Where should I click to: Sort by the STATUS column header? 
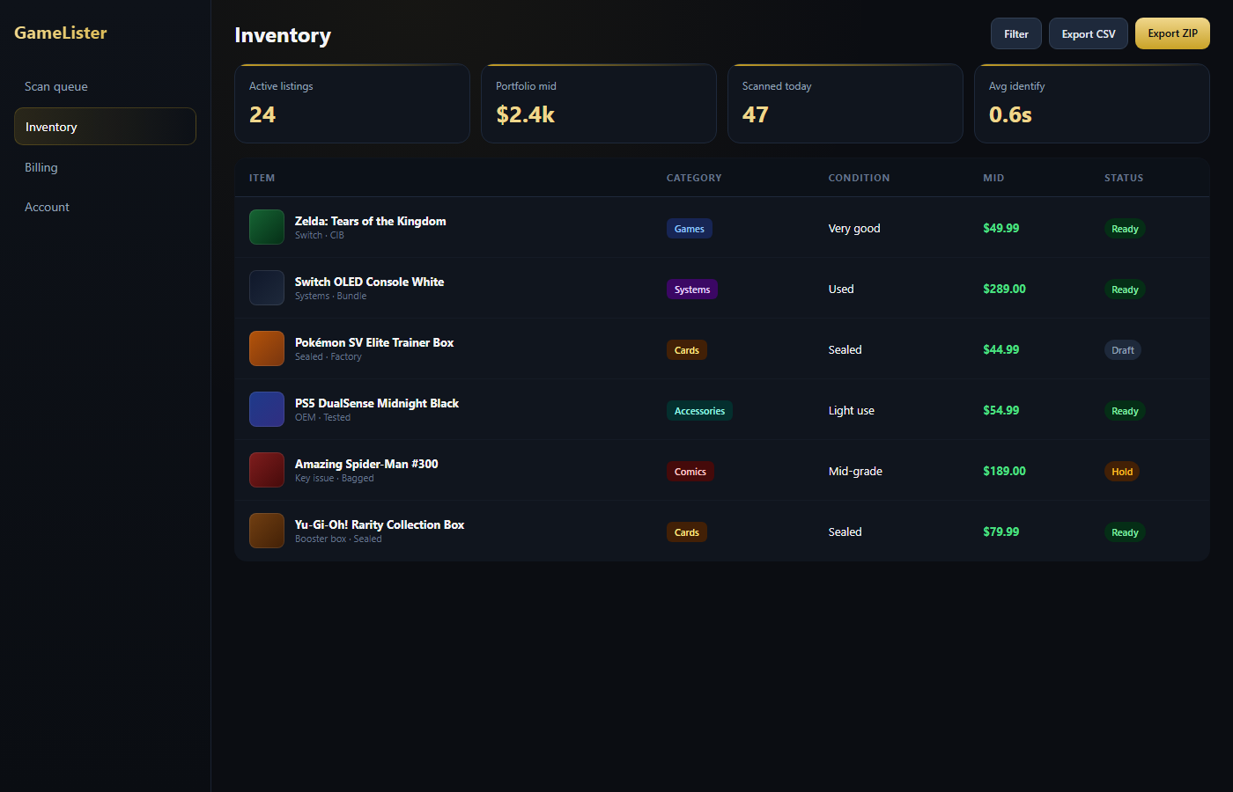[x=1124, y=178]
